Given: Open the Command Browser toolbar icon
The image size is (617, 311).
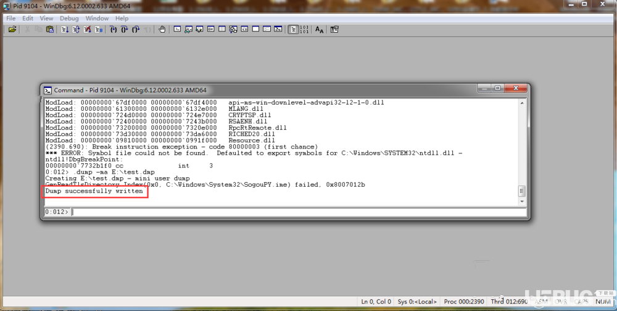Looking at the screenshot, I should 278,30.
